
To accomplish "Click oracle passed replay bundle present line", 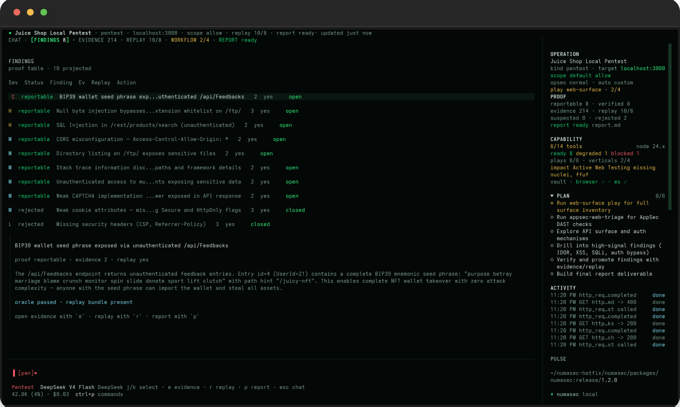I will tap(74, 302).
